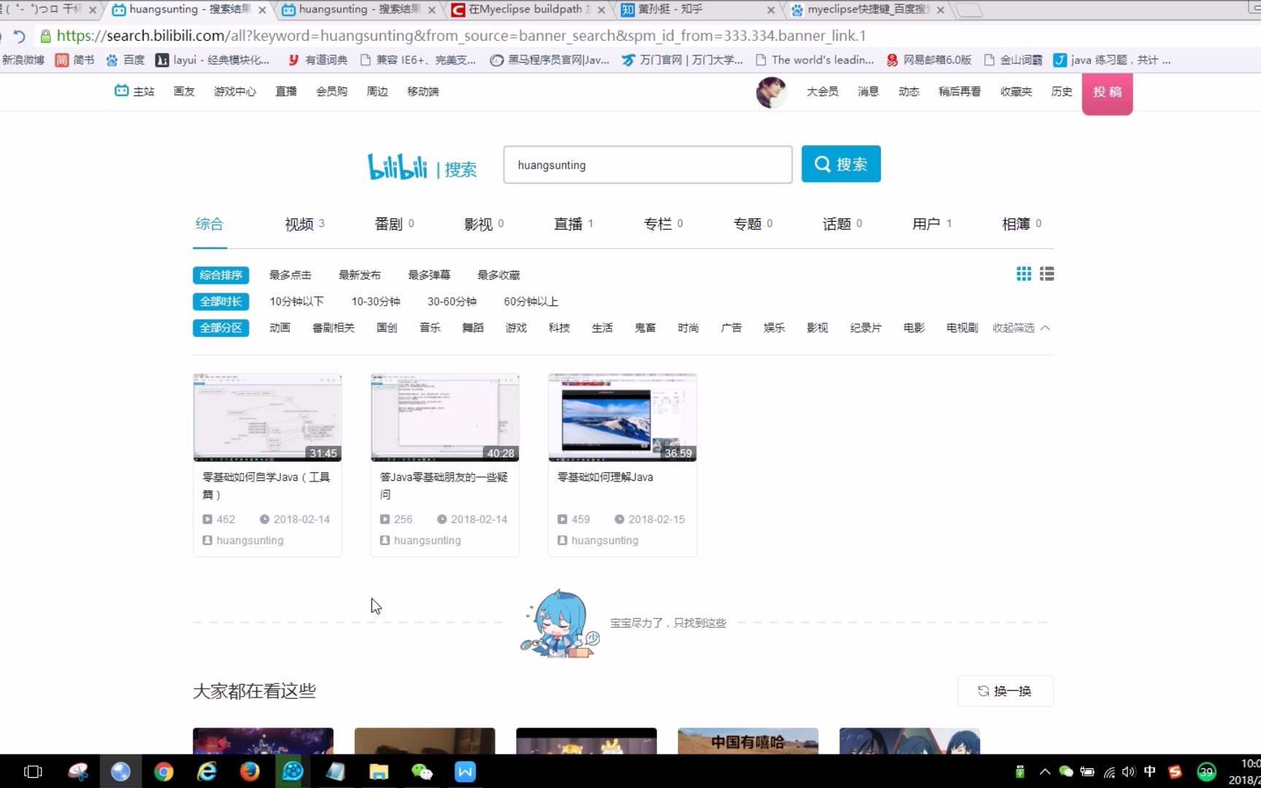Open video thumbnail 零基础如何自学Java(工具篇)
Viewport: 1261px width, 788px height.
coord(267,417)
